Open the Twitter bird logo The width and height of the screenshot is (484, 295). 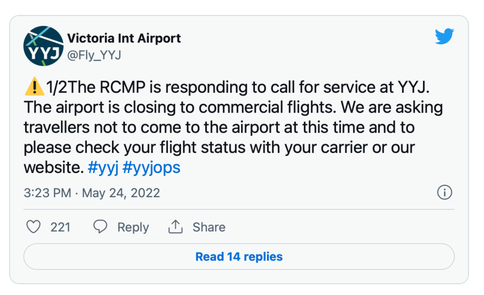tap(444, 37)
